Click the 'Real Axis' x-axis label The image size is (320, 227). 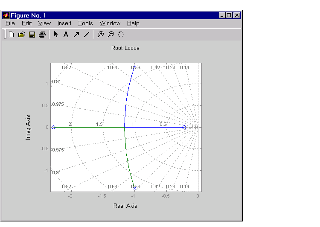(125, 206)
